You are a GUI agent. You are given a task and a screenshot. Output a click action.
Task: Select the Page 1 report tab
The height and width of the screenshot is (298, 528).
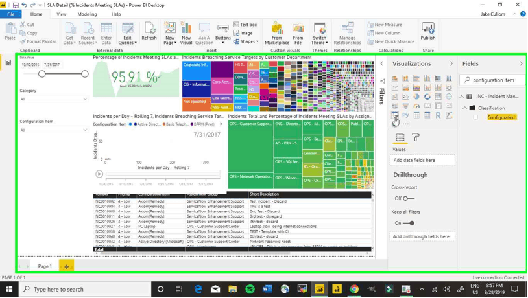45,266
